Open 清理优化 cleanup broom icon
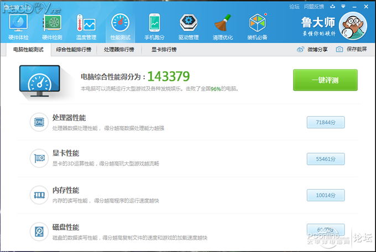376x252 pixels. pyautogui.click(x=222, y=25)
